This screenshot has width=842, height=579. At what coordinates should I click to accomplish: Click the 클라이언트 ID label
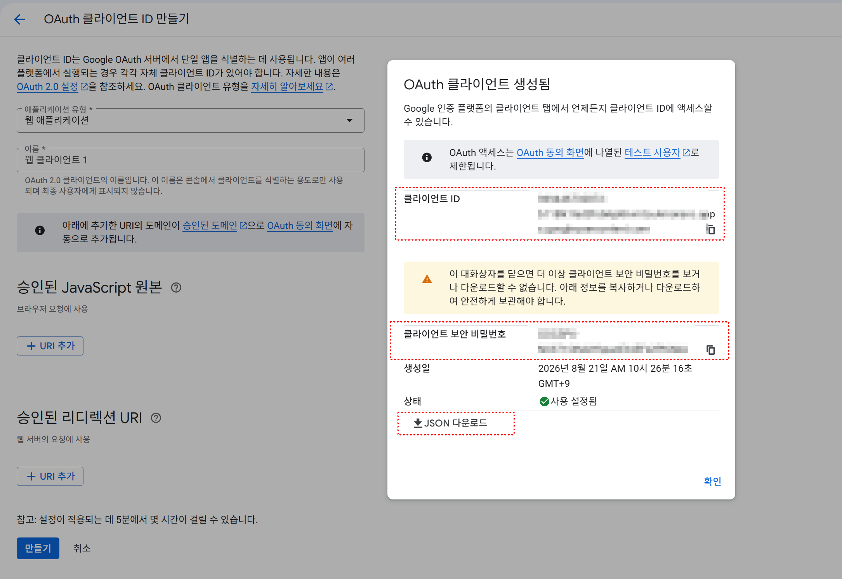[x=432, y=199]
